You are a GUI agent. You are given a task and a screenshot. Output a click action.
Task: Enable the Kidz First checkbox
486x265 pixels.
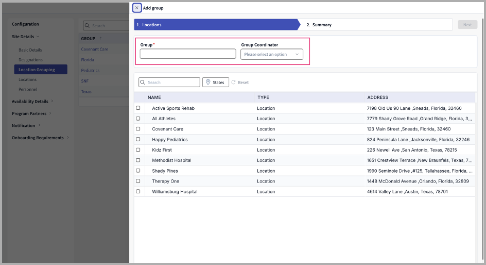[x=138, y=150]
